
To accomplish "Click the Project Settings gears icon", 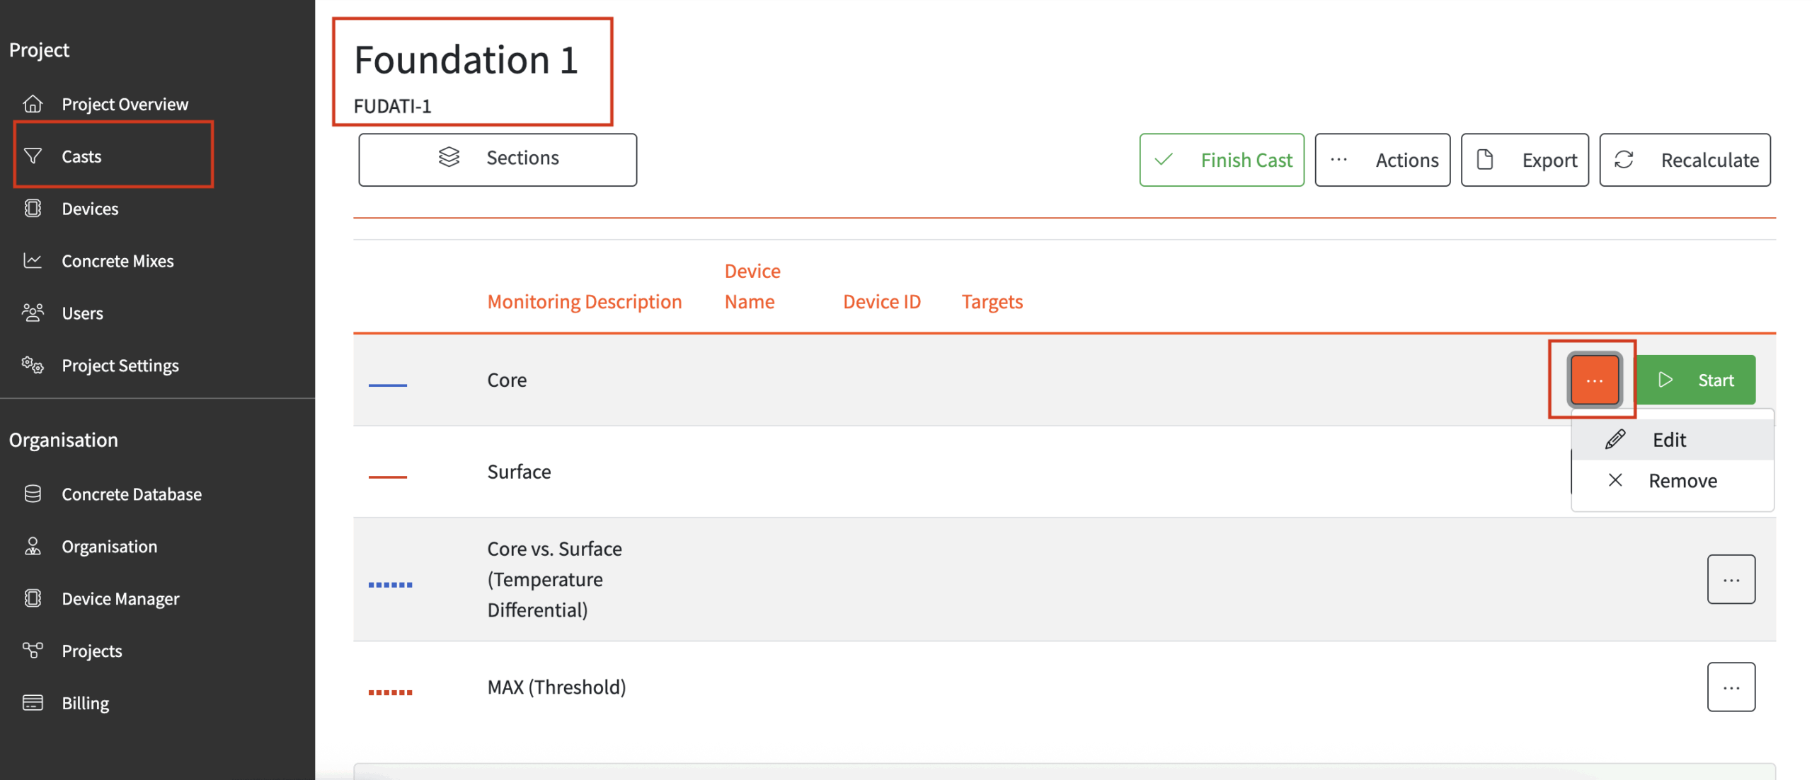I will pos(33,365).
